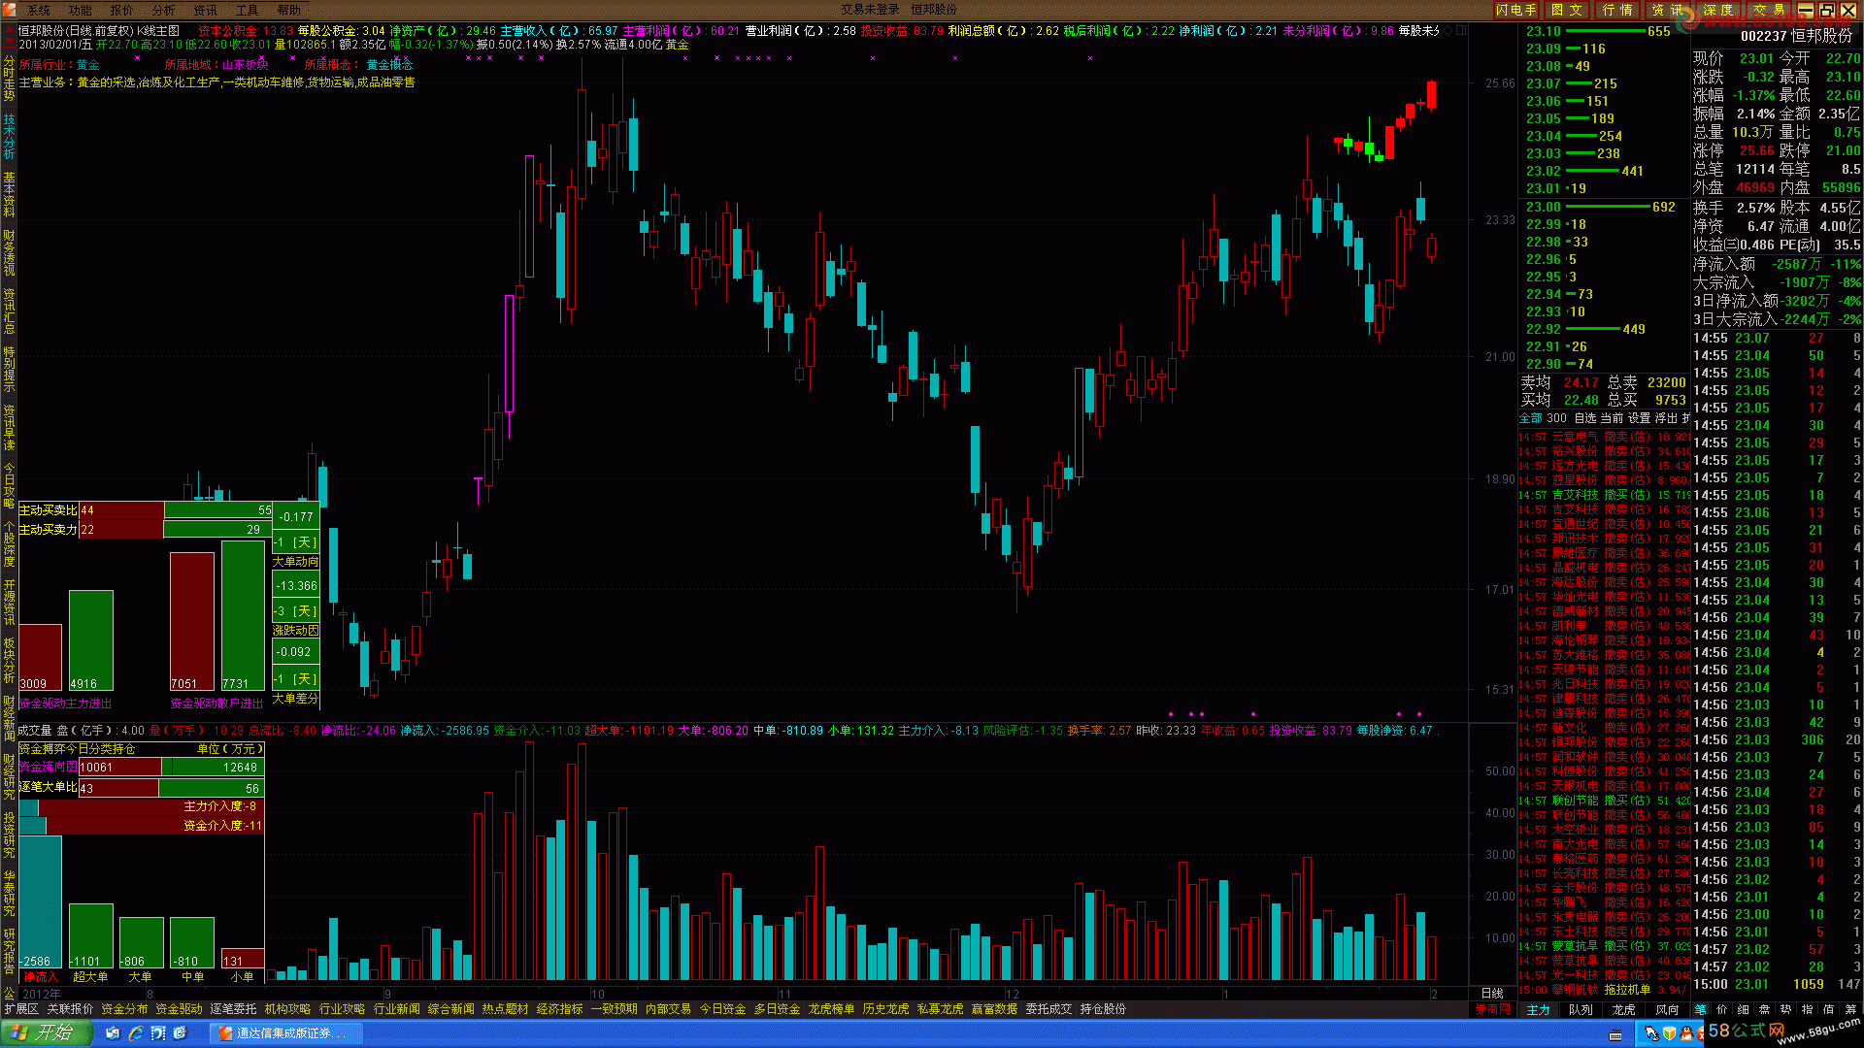The height and width of the screenshot is (1048, 1864).
Task: Select the 热点题材 bottom tab
Action: [505, 1009]
